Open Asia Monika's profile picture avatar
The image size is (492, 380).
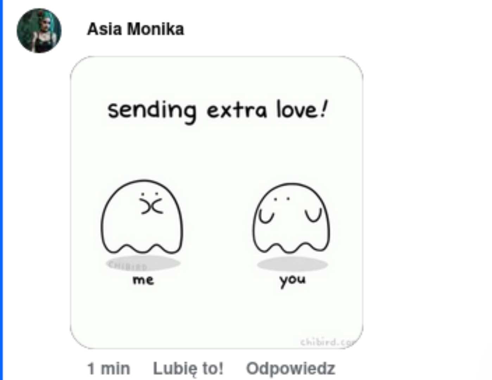click(39, 31)
